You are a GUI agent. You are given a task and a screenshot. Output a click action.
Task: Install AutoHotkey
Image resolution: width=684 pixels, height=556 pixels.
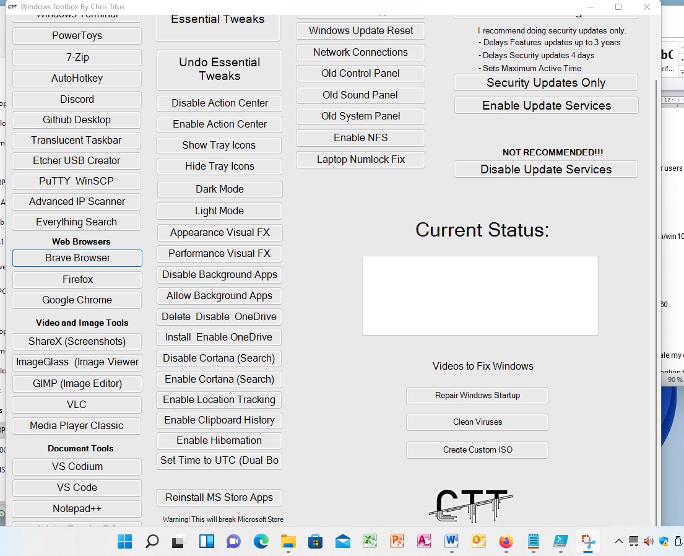pos(77,79)
